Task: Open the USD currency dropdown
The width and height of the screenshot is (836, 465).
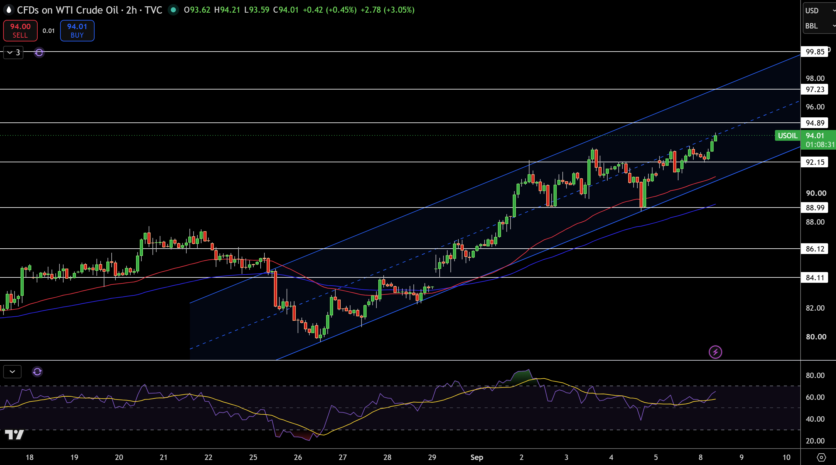Action: 820,10
